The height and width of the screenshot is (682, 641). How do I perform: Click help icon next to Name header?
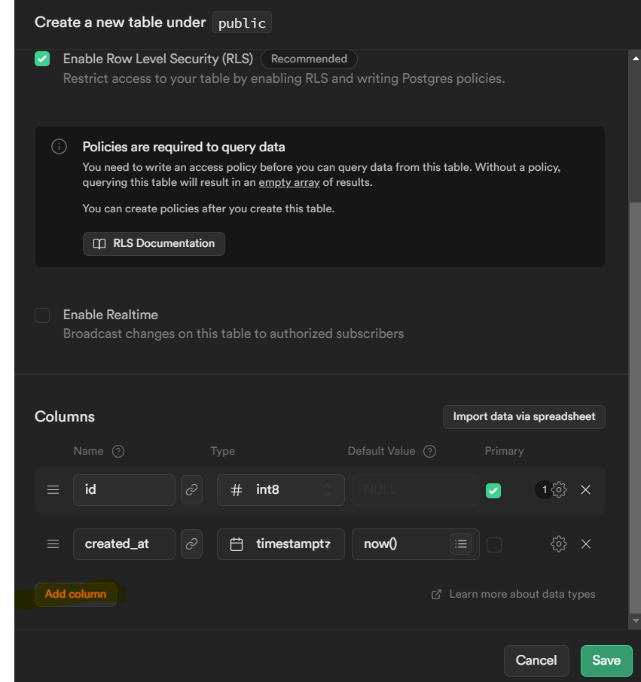point(118,452)
